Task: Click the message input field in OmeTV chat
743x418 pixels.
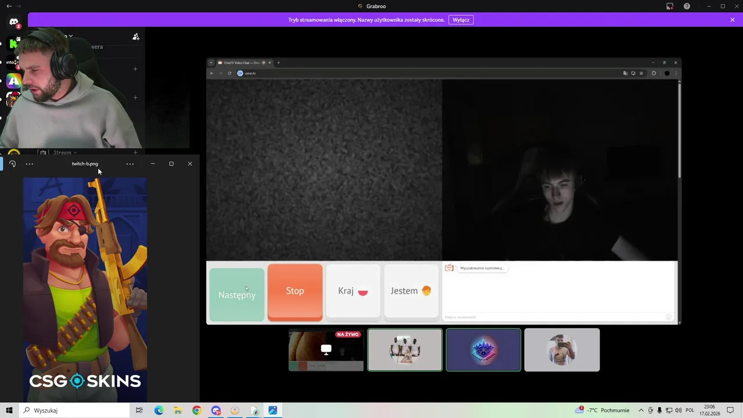Action: 553,317
